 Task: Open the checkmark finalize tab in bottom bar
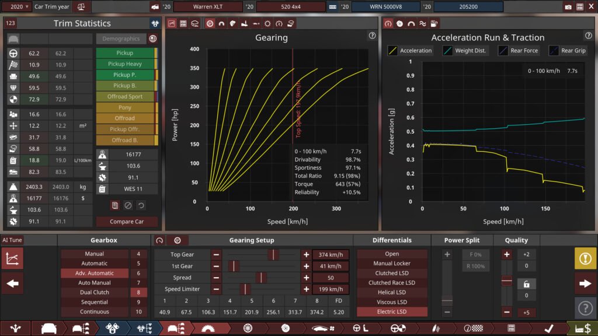(548, 328)
